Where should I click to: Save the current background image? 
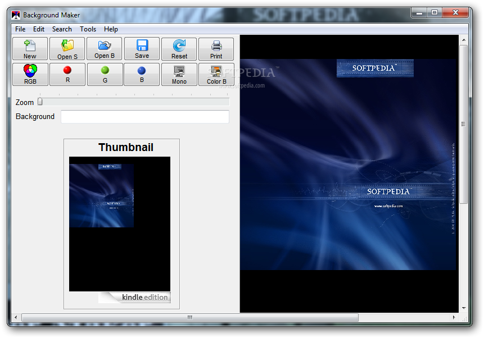point(142,49)
